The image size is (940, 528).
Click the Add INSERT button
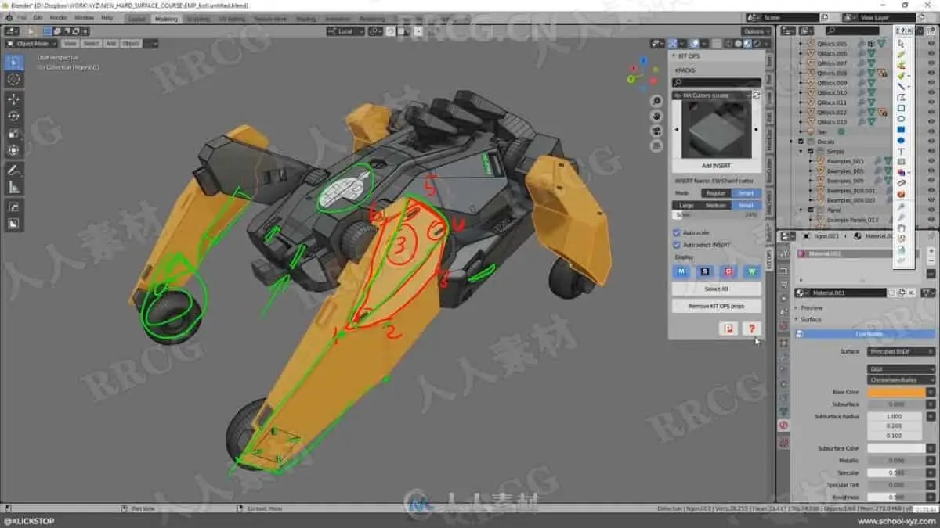[717, 166]
